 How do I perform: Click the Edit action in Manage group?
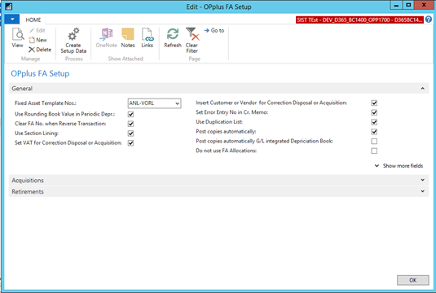(37, 31)
